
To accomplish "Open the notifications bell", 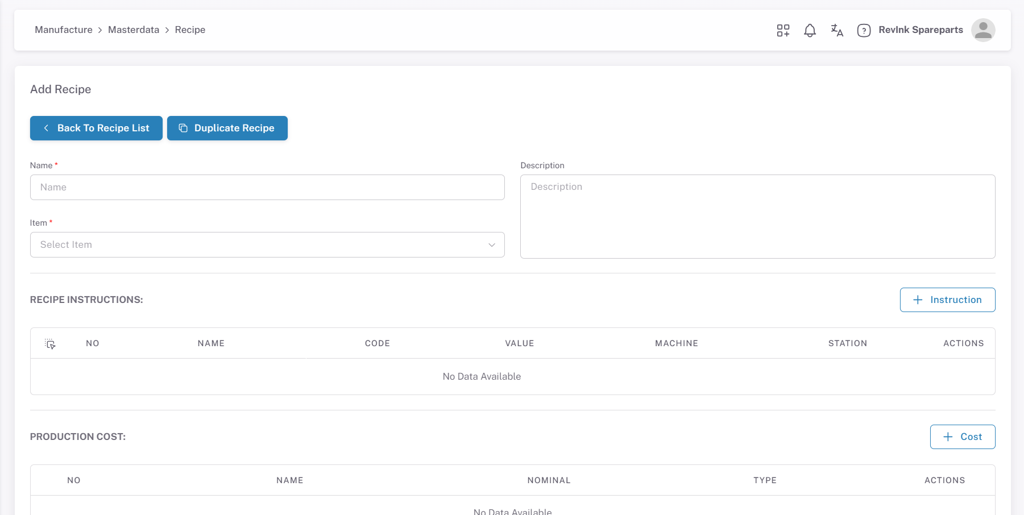I will 810,30.
